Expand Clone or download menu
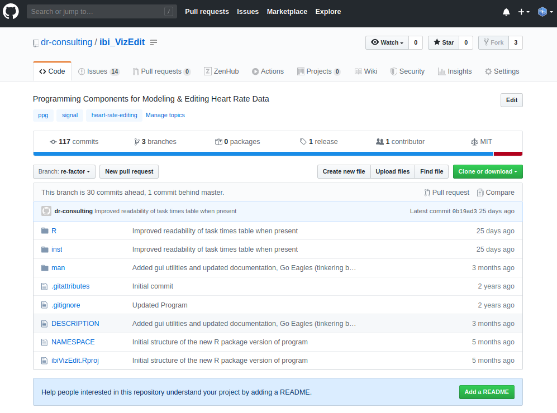The image size is (557, 413). click(x=488, y=172)
